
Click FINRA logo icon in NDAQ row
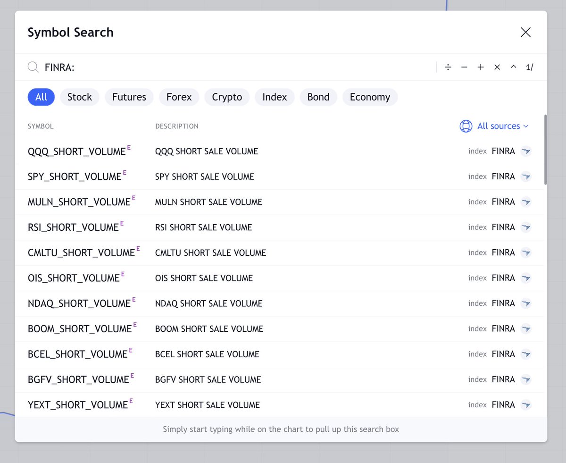click(526, 303)
